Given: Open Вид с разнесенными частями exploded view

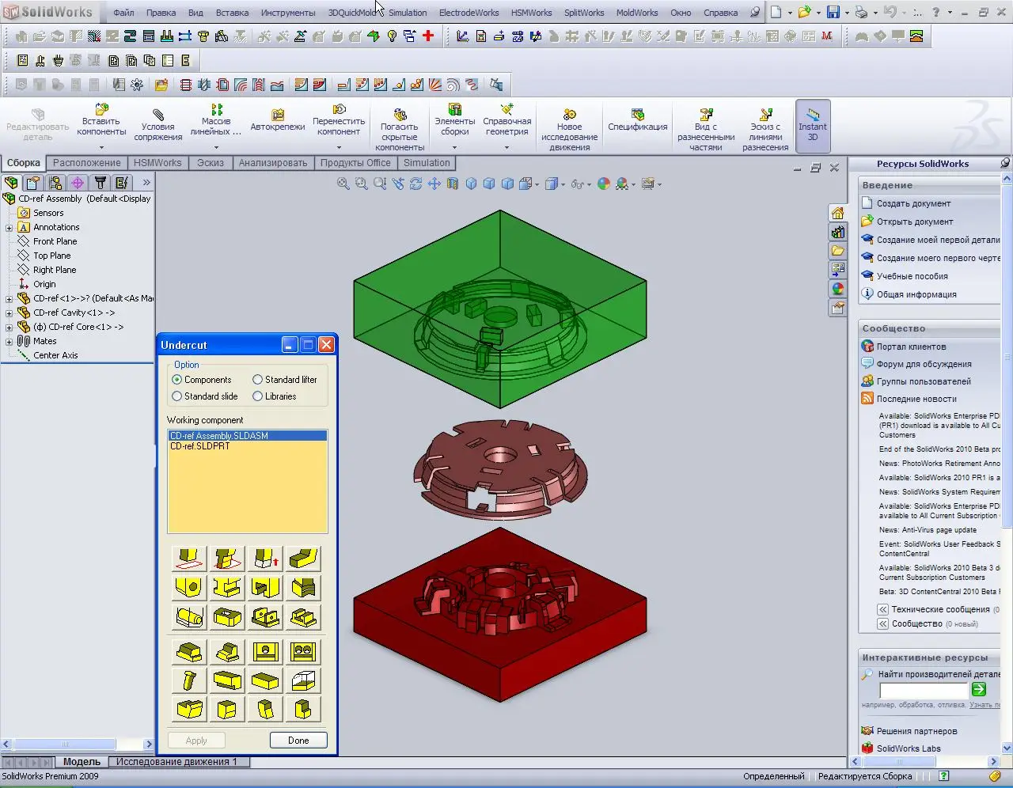Looking at the screenshot, I should pos(705,114).
